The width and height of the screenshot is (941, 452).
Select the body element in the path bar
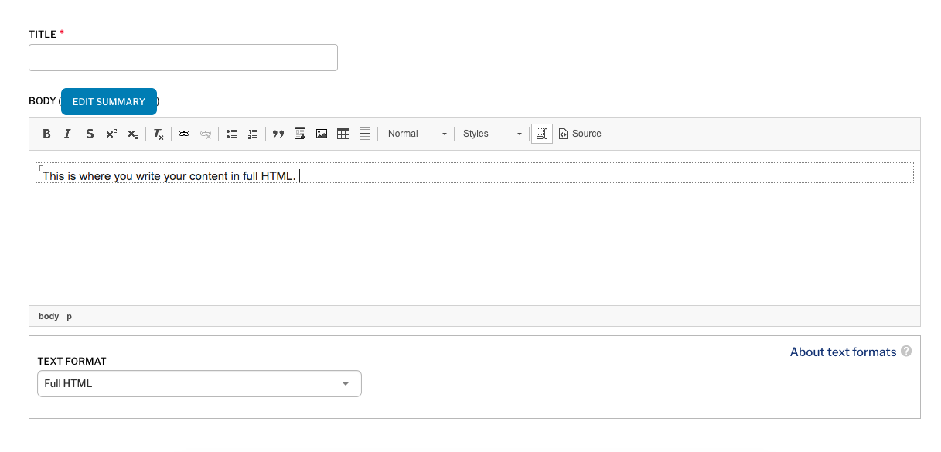point(49,316)
